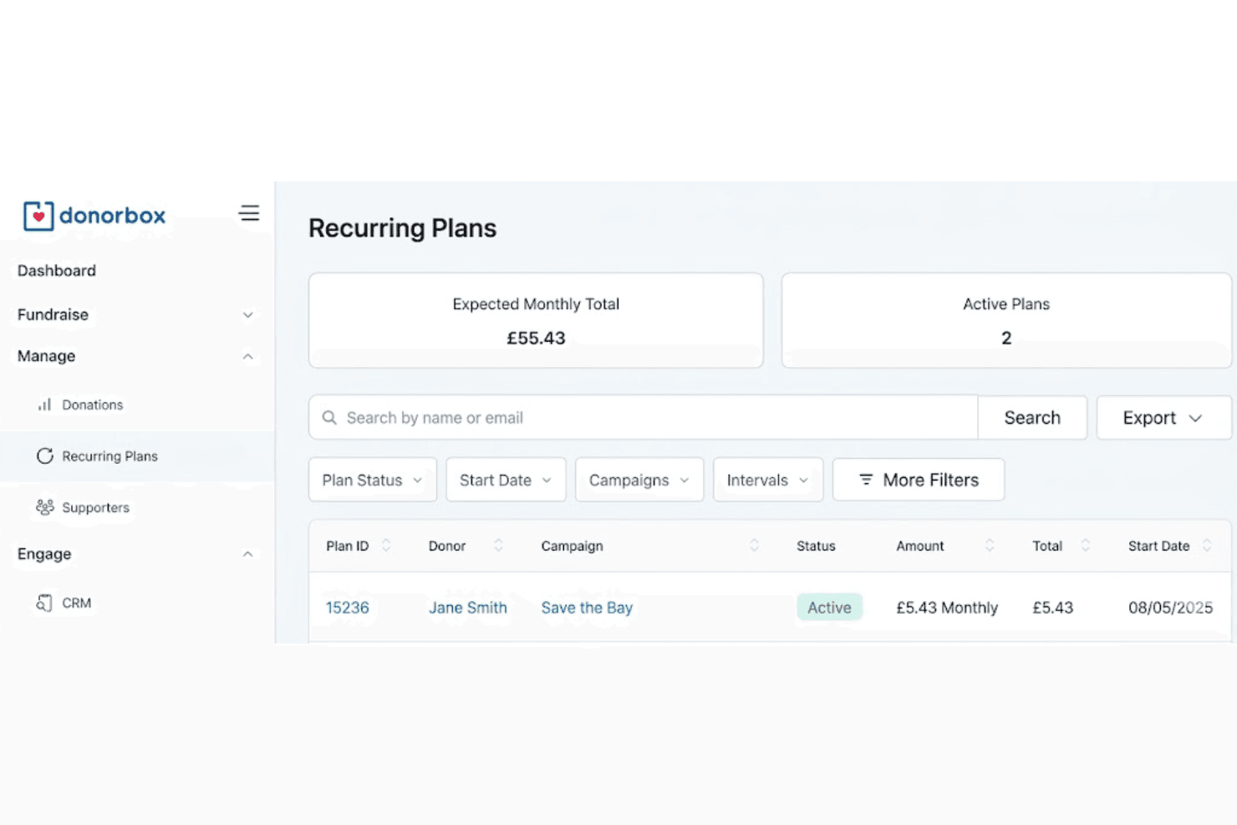Image resolution: width=1237 pixels, height=825 pixels.
Task: Sort table by Donor arrows
Action: pyautogui.click(x=498, y=546)
